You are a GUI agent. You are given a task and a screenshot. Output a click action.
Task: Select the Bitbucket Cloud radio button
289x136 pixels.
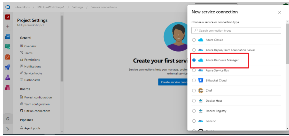click(194, 80)
